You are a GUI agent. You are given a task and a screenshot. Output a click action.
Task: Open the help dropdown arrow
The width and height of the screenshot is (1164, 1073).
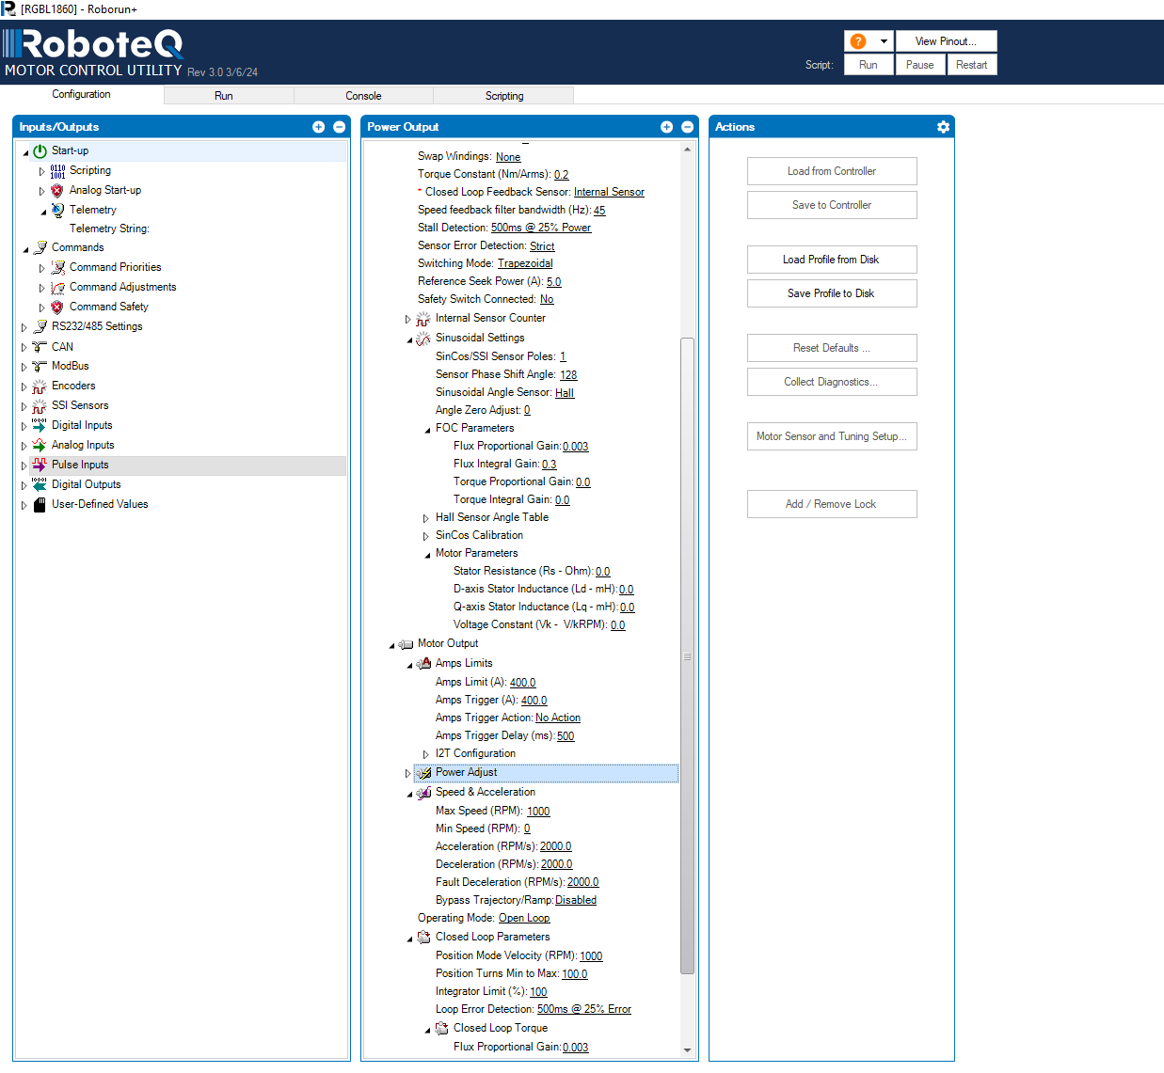click(884, 41)
